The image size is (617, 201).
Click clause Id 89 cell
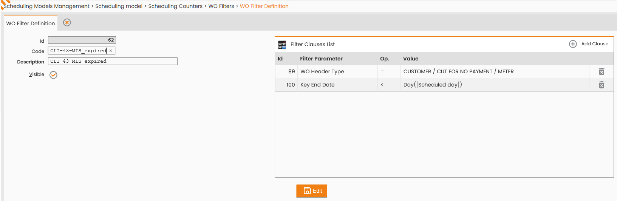click(286, 71)
